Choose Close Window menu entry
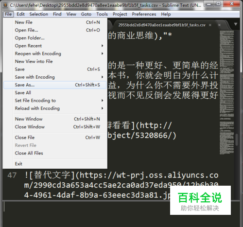 55,127
